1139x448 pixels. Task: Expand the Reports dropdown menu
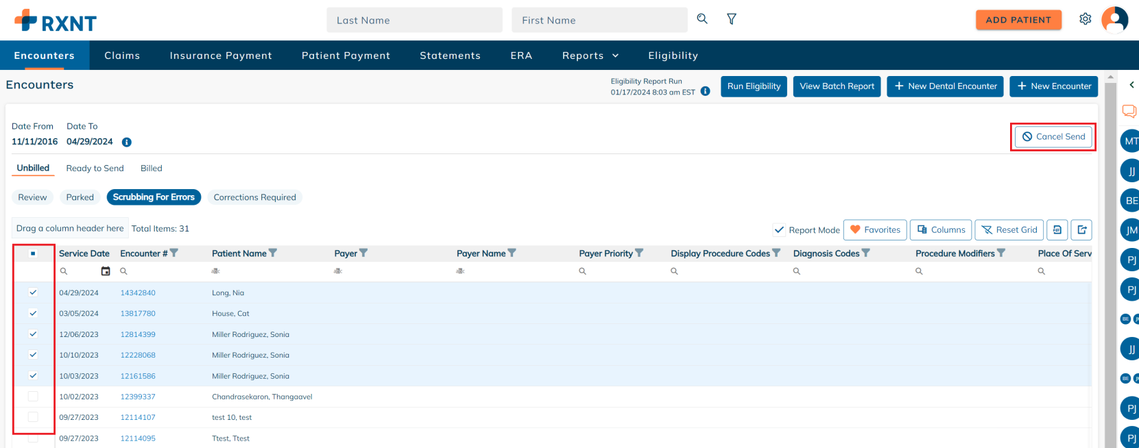click(590, 55)
